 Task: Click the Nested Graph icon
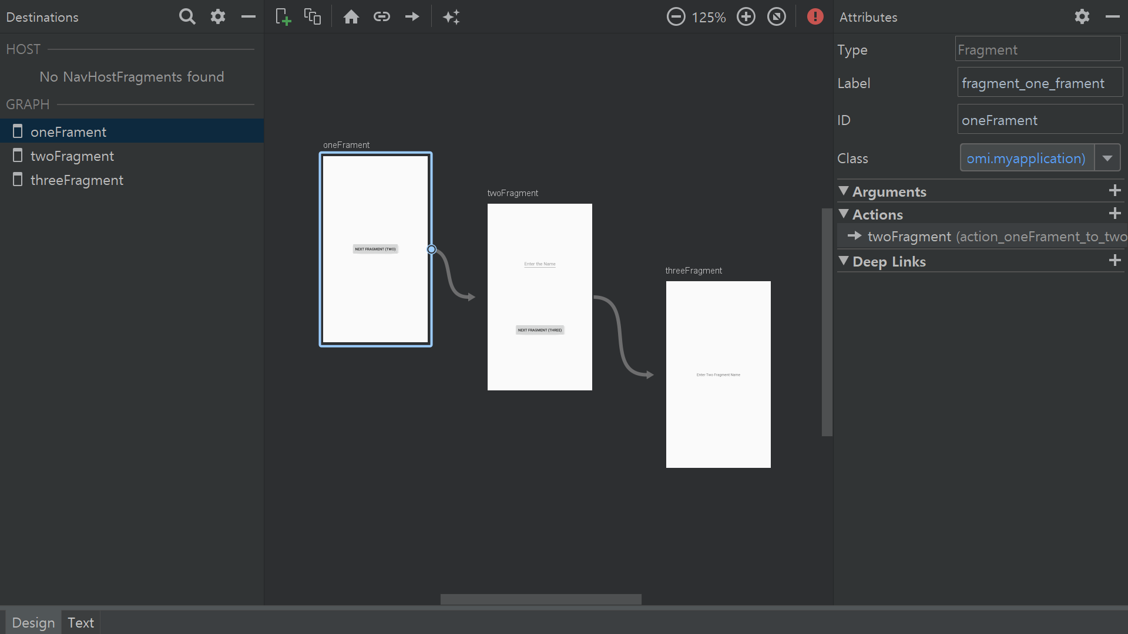click(x=313, y=16)
